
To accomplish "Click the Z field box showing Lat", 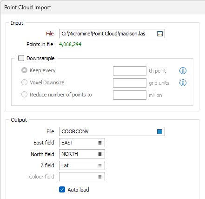I will point(82,165).
